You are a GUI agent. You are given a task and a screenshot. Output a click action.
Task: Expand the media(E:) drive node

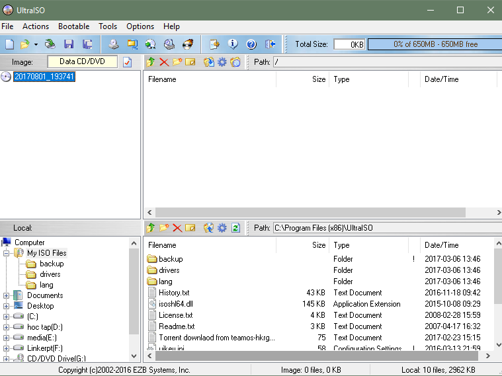click(x=6, y=338)
